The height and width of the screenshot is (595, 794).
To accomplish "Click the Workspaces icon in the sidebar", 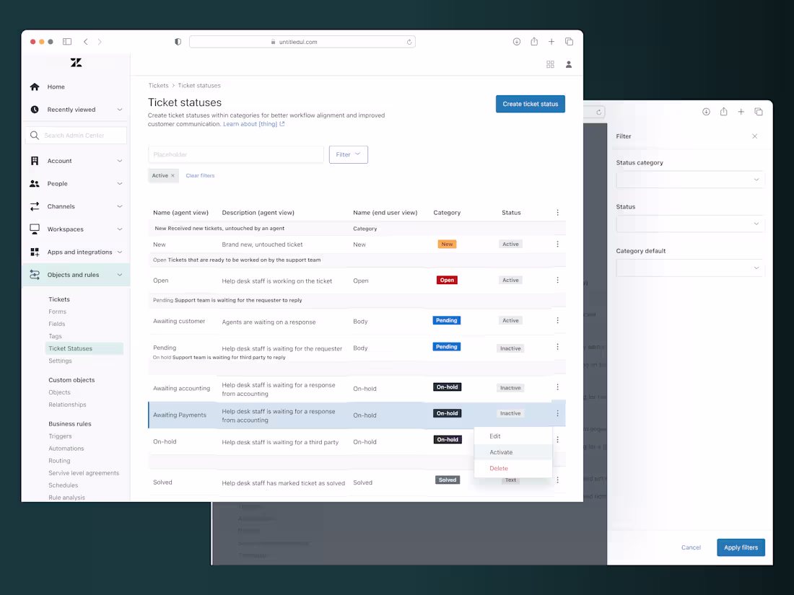I will tap(35, 229).
